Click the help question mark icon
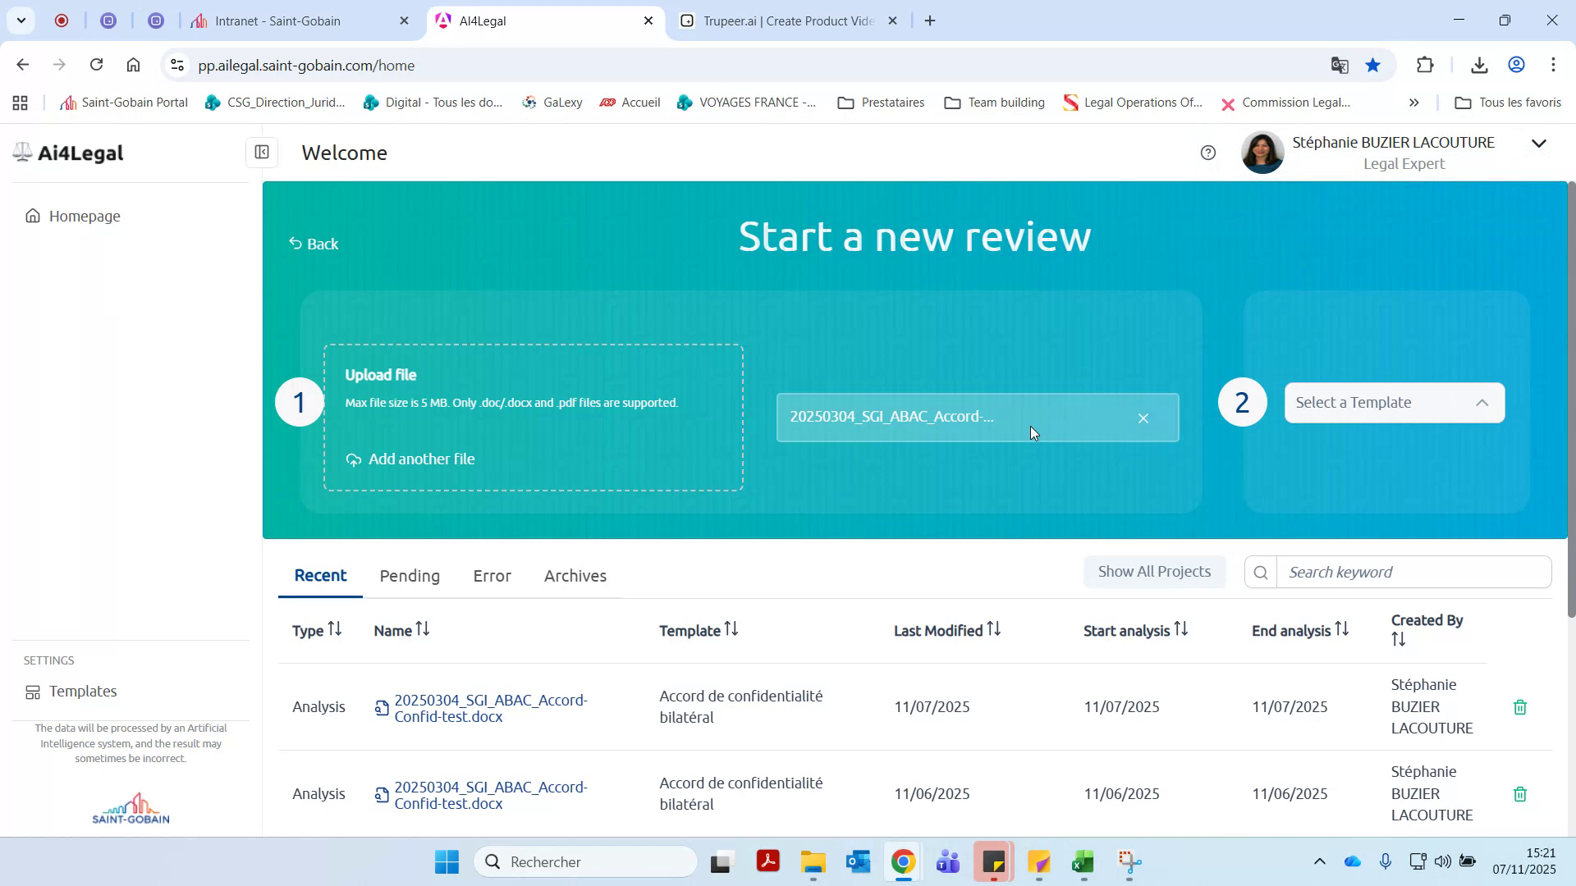This screenshot has width=1576, height=886. click(x=1207, y=153)
